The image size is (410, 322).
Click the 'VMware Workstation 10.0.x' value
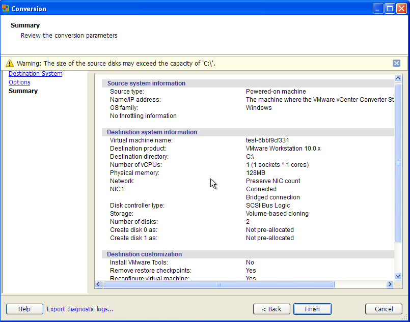pos(283,149)
